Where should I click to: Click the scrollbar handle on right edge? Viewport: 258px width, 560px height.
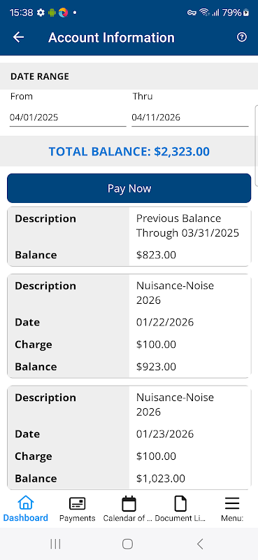(257, 146)
